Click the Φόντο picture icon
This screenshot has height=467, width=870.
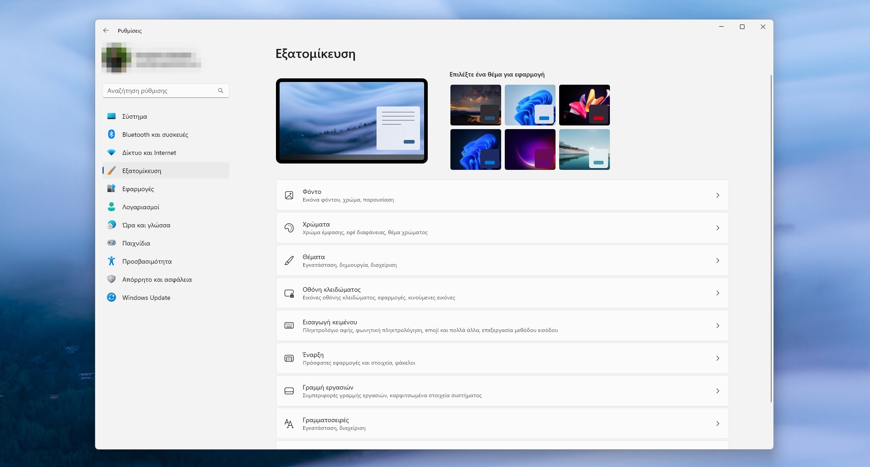point(289,195)
